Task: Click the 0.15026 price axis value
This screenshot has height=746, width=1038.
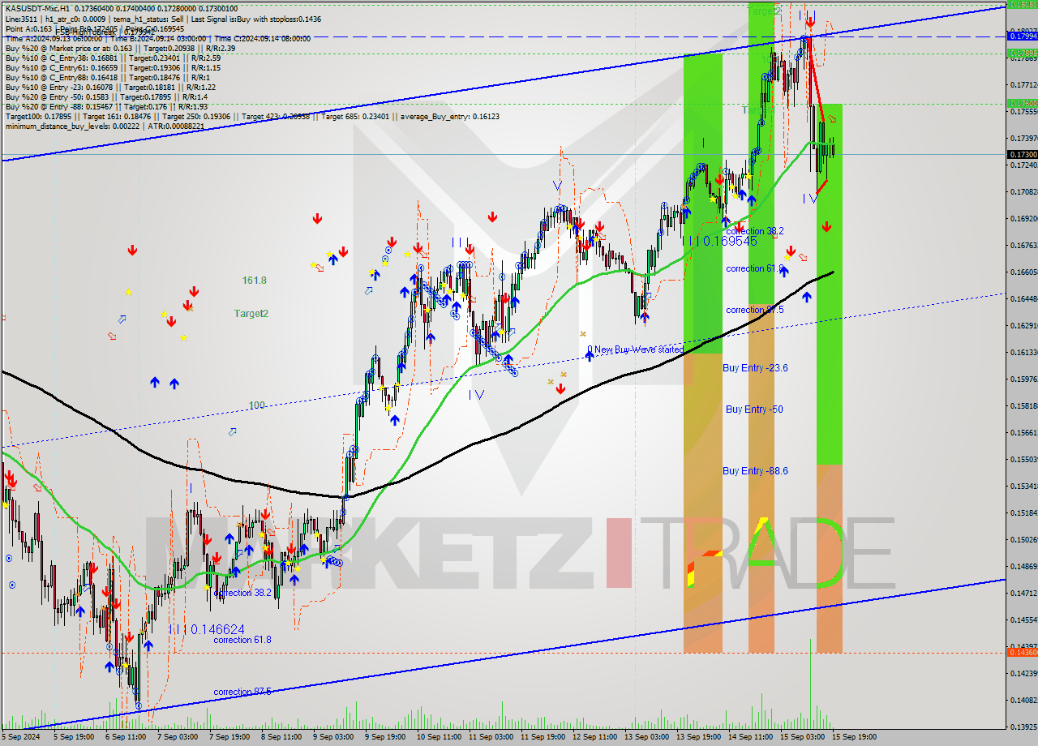Action: [1022, 540]
